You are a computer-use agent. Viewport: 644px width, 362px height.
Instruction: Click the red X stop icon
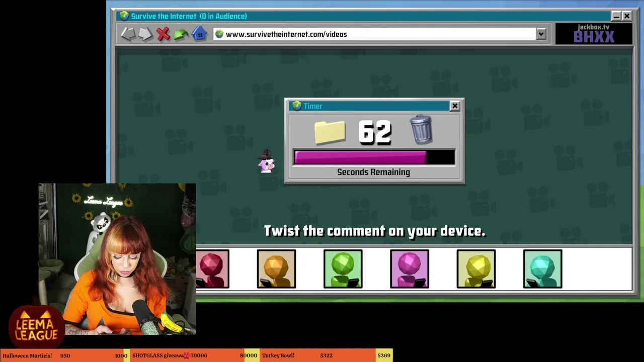pyautogui.click(x=163, y=34)
